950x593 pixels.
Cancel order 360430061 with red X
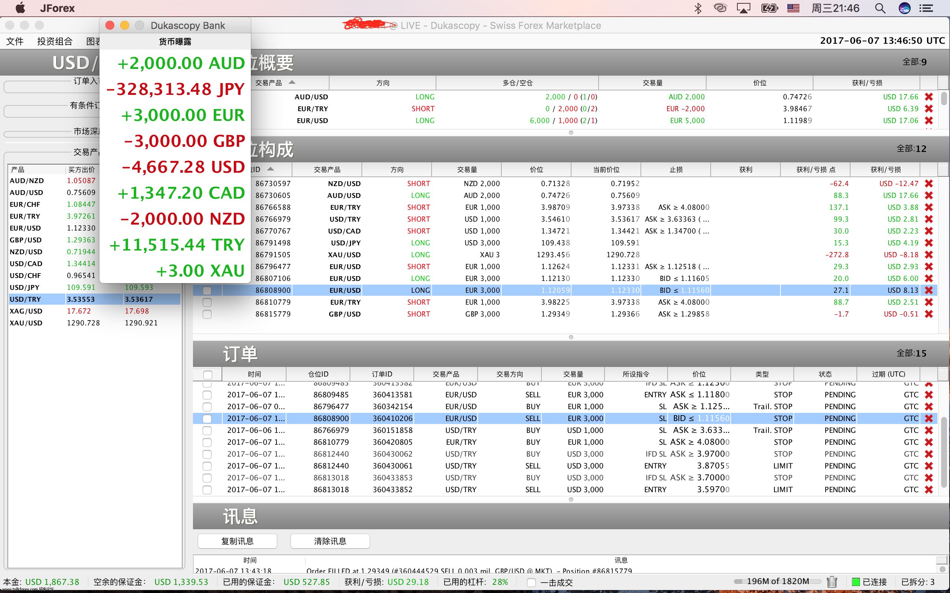(928, 466)
